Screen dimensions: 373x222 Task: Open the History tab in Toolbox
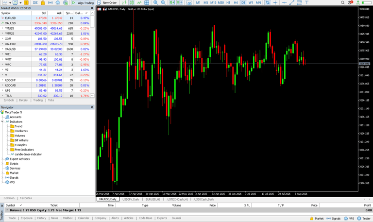pos(42,218)
